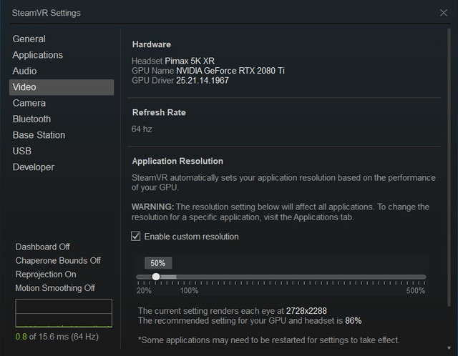Click GPU driver version 25.21.14.1967
The height and width of the screenshot is (356, 458).
203,81
